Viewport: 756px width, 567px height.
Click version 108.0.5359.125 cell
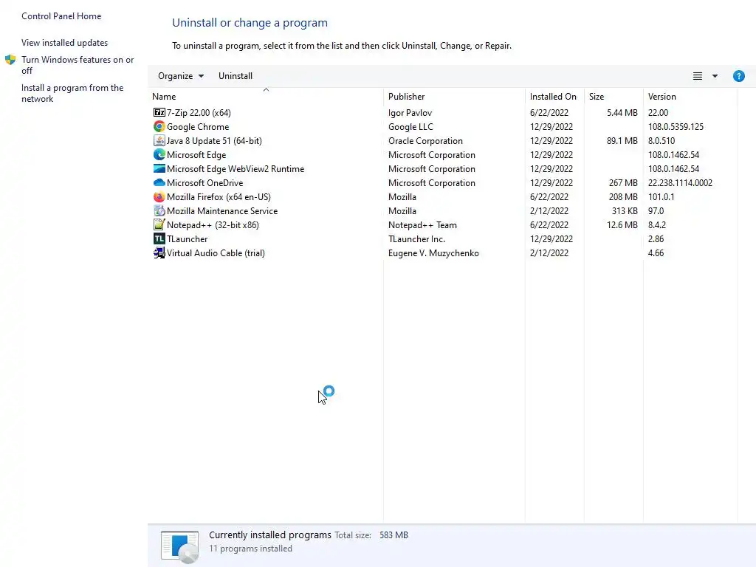(676, 126)
